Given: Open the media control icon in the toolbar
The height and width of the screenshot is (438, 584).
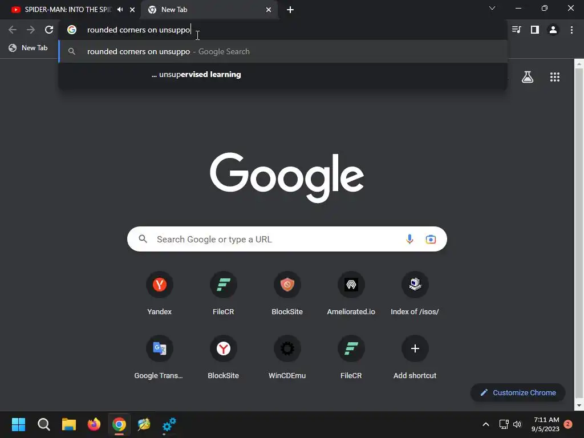Looking at the screenshot, I should [516, 30].
